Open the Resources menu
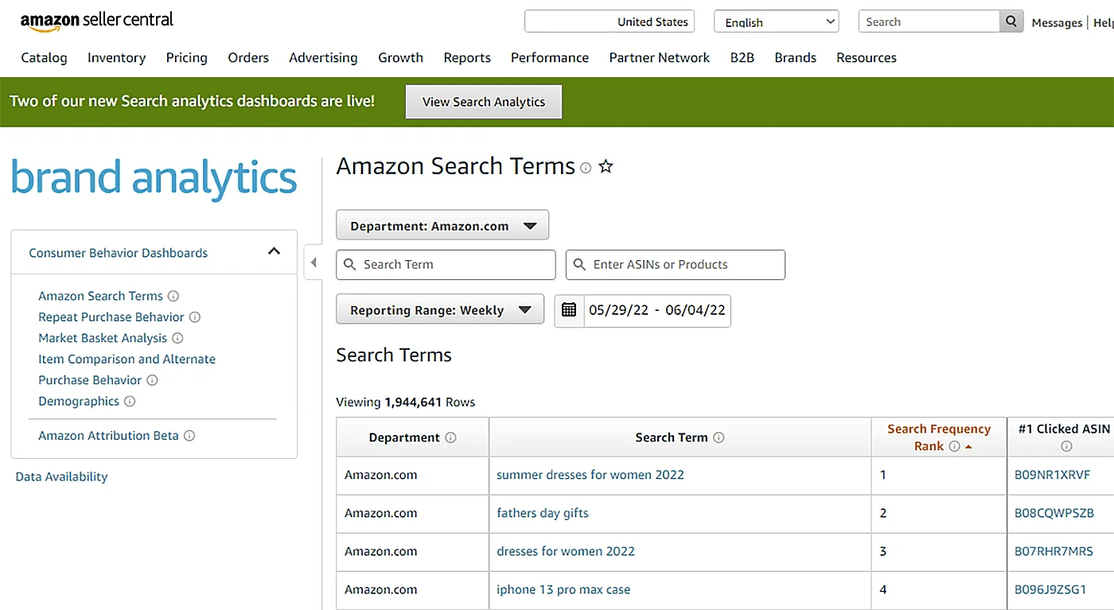This screenshot has height=610, width=1114. click(867, 57)
